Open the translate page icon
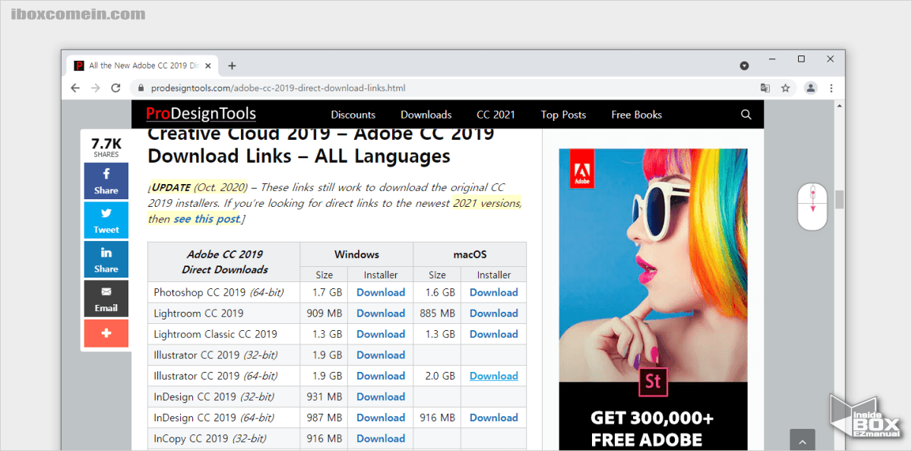 click(765, 88)
